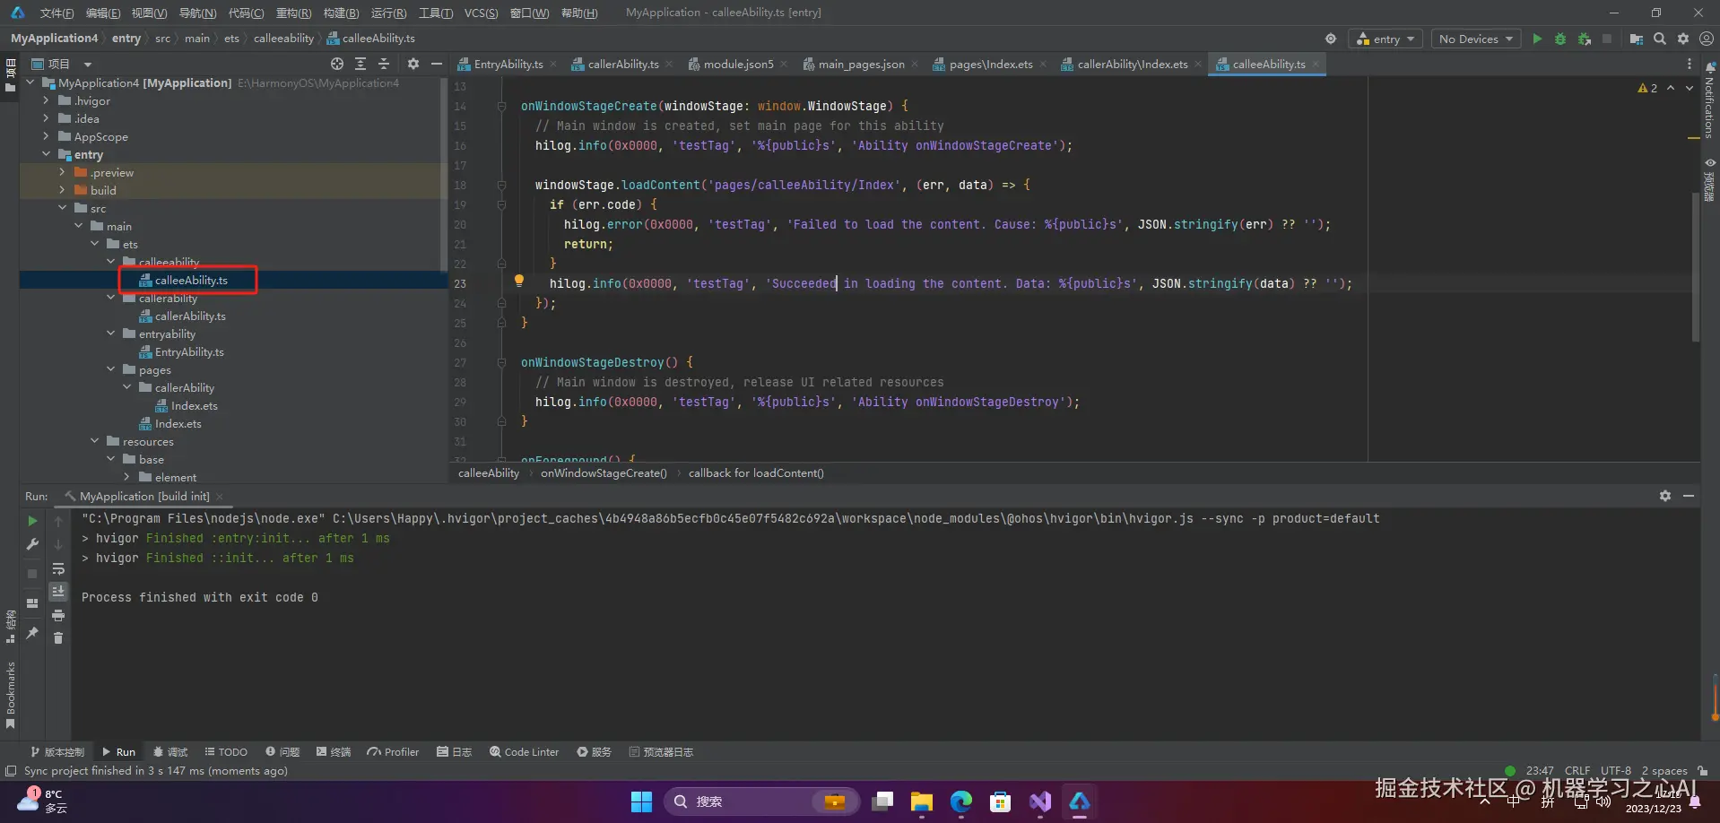This screenshot has height=823, width=1720.
Task: Open the VCS(S) menu
Action: coord(481,13)
